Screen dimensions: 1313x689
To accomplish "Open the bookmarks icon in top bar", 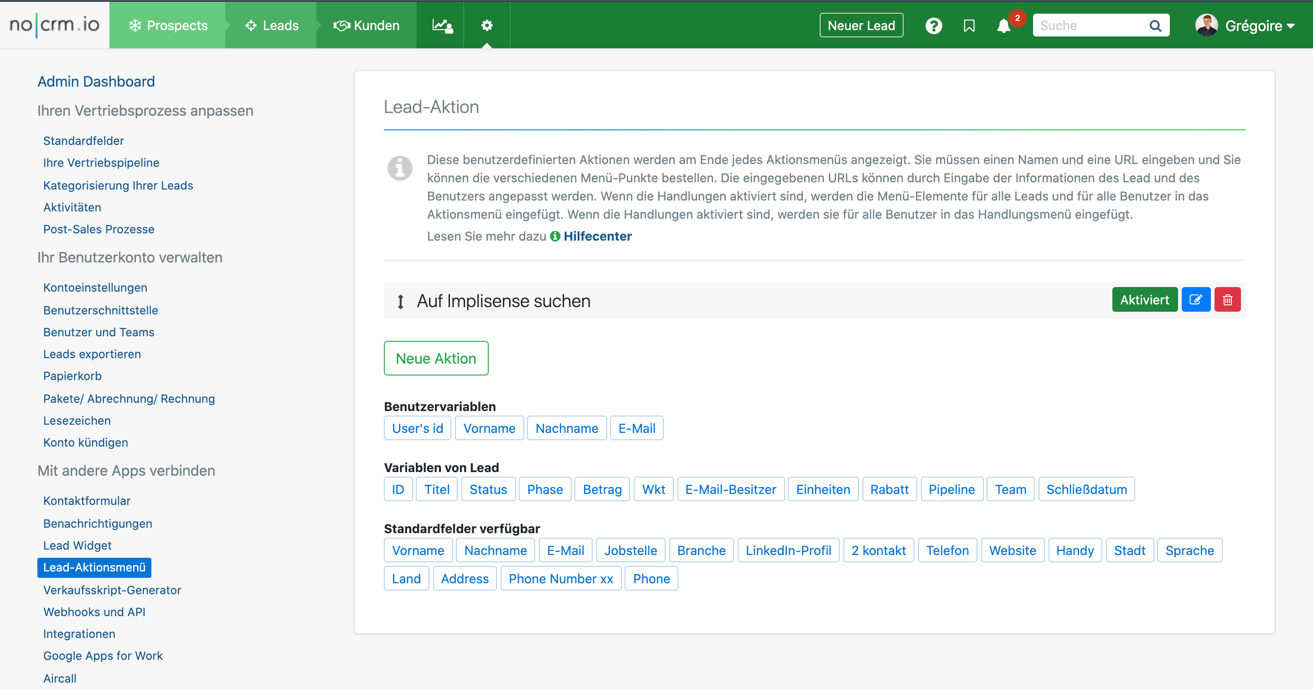I will [969, 26].
